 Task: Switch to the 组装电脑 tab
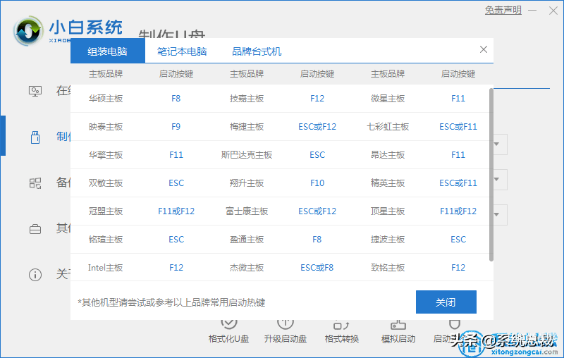click(x=108, y=51)
